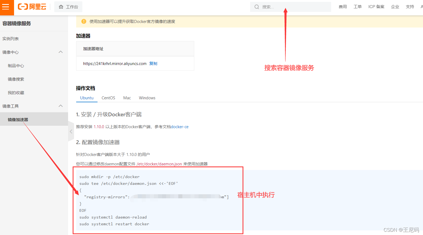
Task: Click the Aliyun logo
Action: (32, 7)
